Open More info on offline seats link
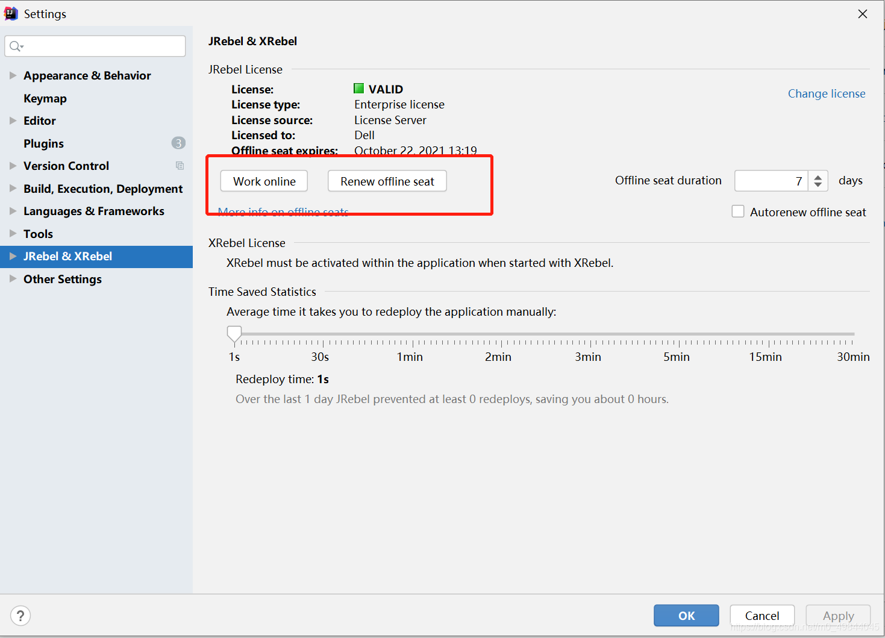Viewport: 885px width, 638px height. [283, 212]
